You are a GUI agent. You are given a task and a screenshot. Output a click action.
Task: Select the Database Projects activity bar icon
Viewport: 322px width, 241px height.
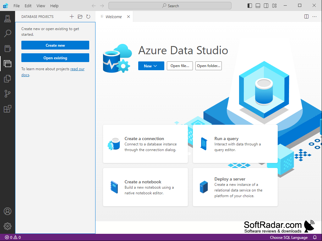8,64
